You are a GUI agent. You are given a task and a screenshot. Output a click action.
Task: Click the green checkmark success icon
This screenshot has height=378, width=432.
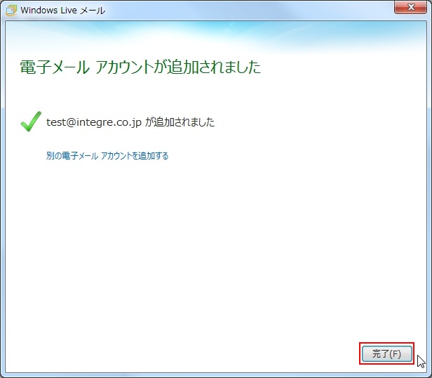click(x=31, y=122)
